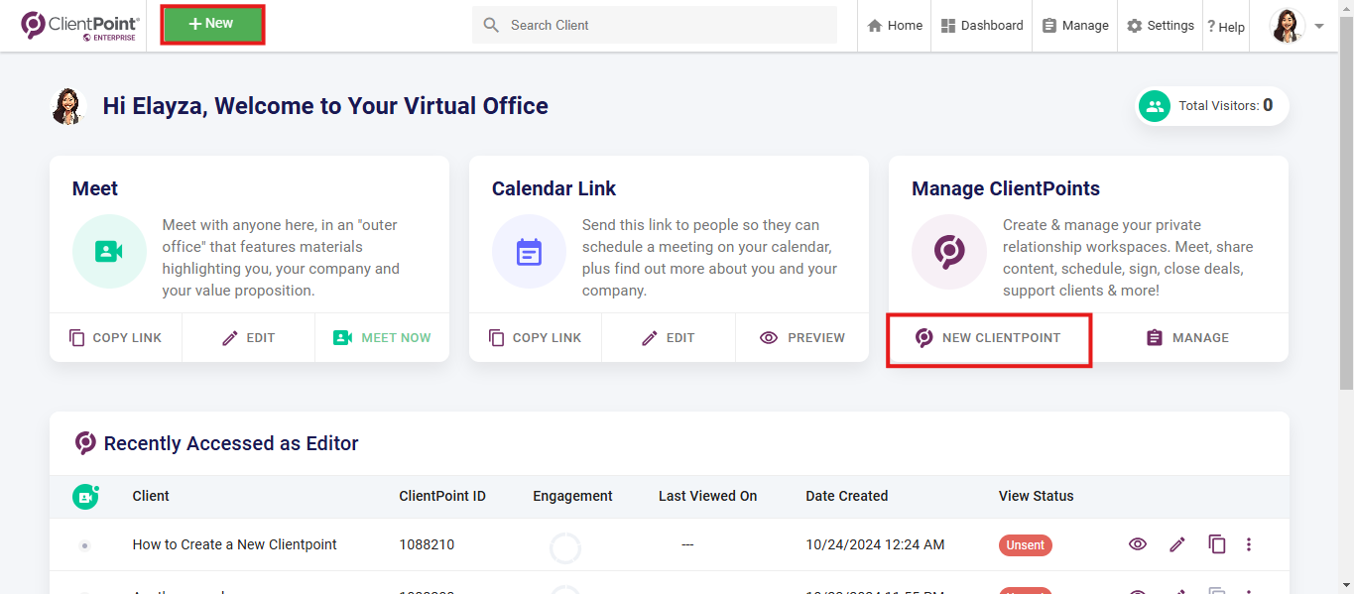Open the Settings menu item
This screenshot has width=1354, height=594.
pos(1161,26)
